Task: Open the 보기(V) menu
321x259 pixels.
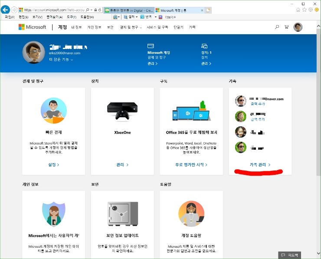Action: click(x=37, y=17)
